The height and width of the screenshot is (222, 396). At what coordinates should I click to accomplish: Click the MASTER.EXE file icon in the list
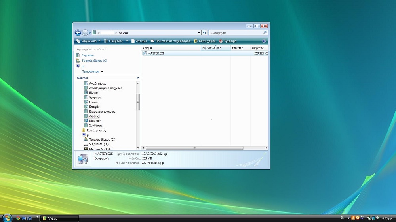coord(145,53)
